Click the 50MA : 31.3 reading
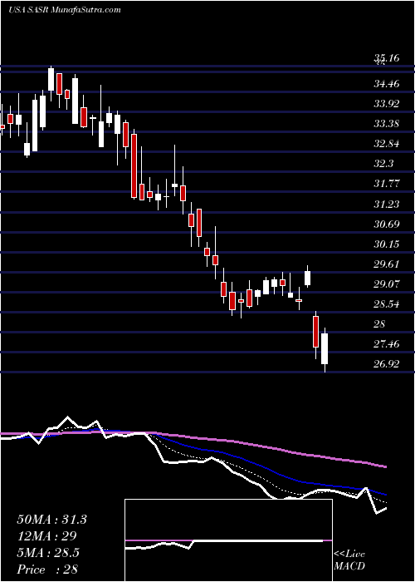The height and width of the screenshot is (582, 415). pyautogui.click(x=51, y=520)
